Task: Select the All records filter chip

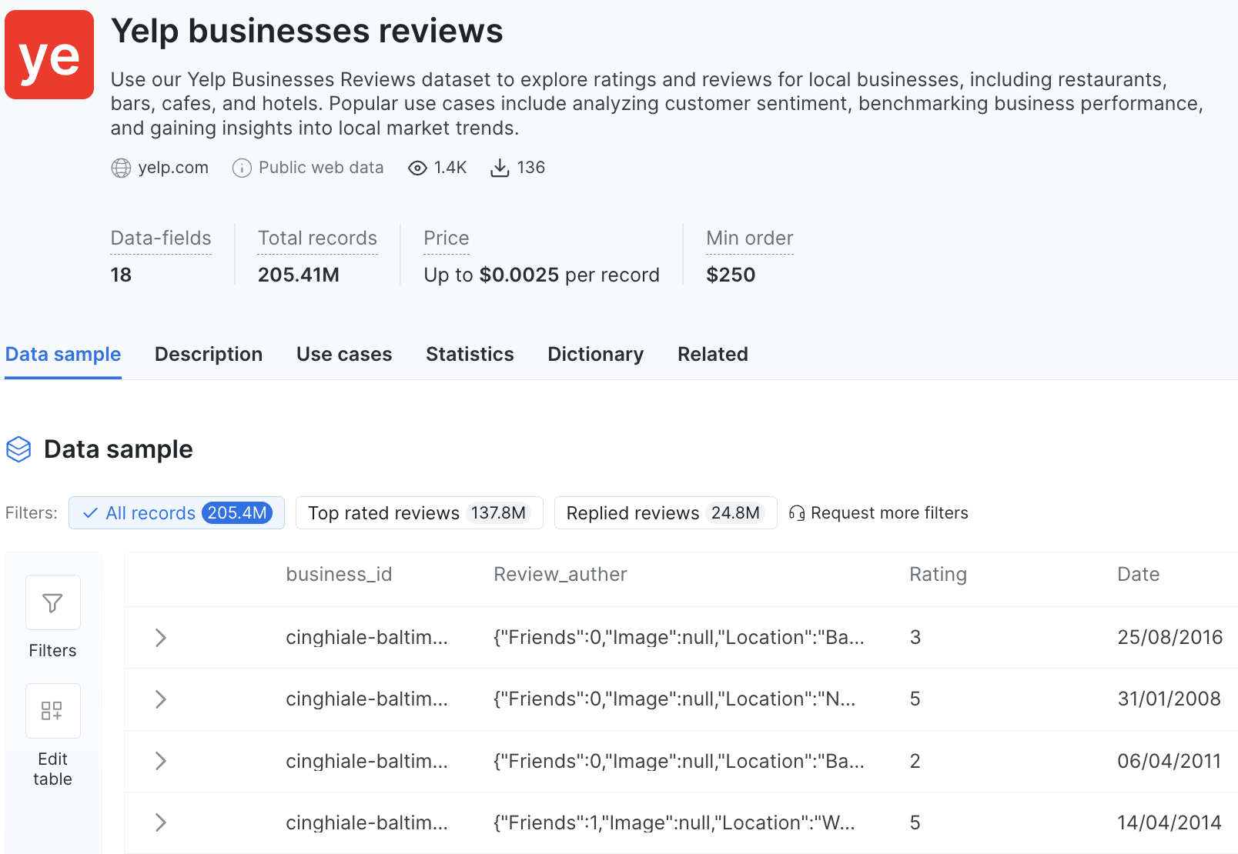Action: click(176, 513)
